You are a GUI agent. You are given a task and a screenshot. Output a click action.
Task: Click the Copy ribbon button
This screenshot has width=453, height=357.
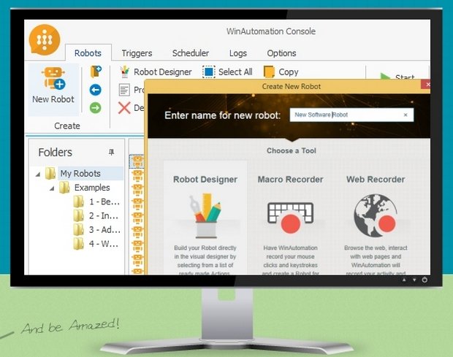coord(281,72)
